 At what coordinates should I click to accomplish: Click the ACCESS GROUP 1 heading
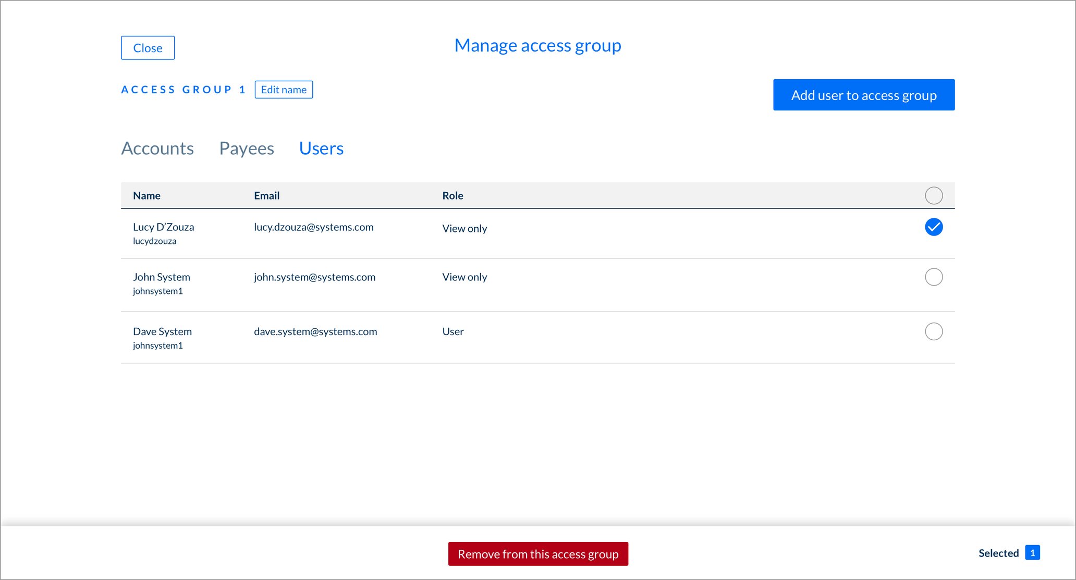tap(183, 90)
